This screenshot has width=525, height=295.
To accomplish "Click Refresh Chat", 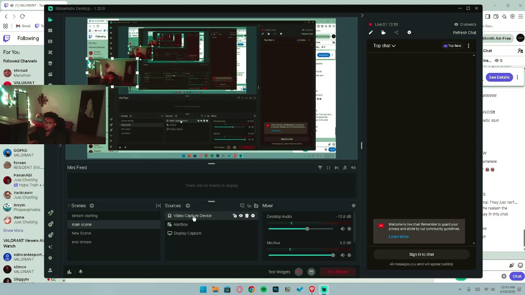I will [465, 33].
